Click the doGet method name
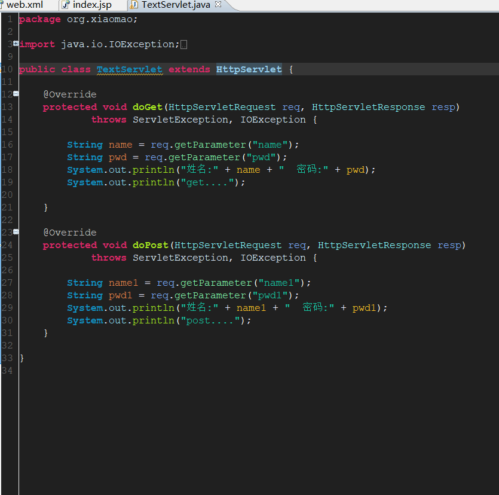Viewport: 499px width, 495px height. pos(147,106)
